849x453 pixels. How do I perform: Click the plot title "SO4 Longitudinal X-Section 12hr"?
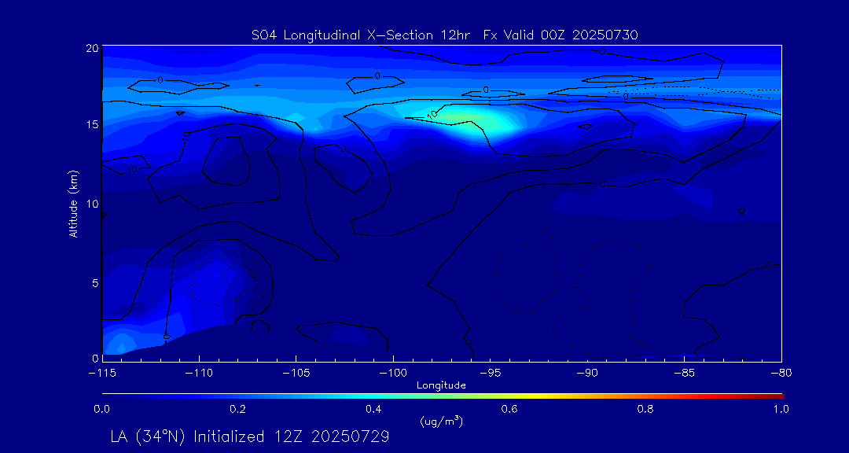(360, 35)
